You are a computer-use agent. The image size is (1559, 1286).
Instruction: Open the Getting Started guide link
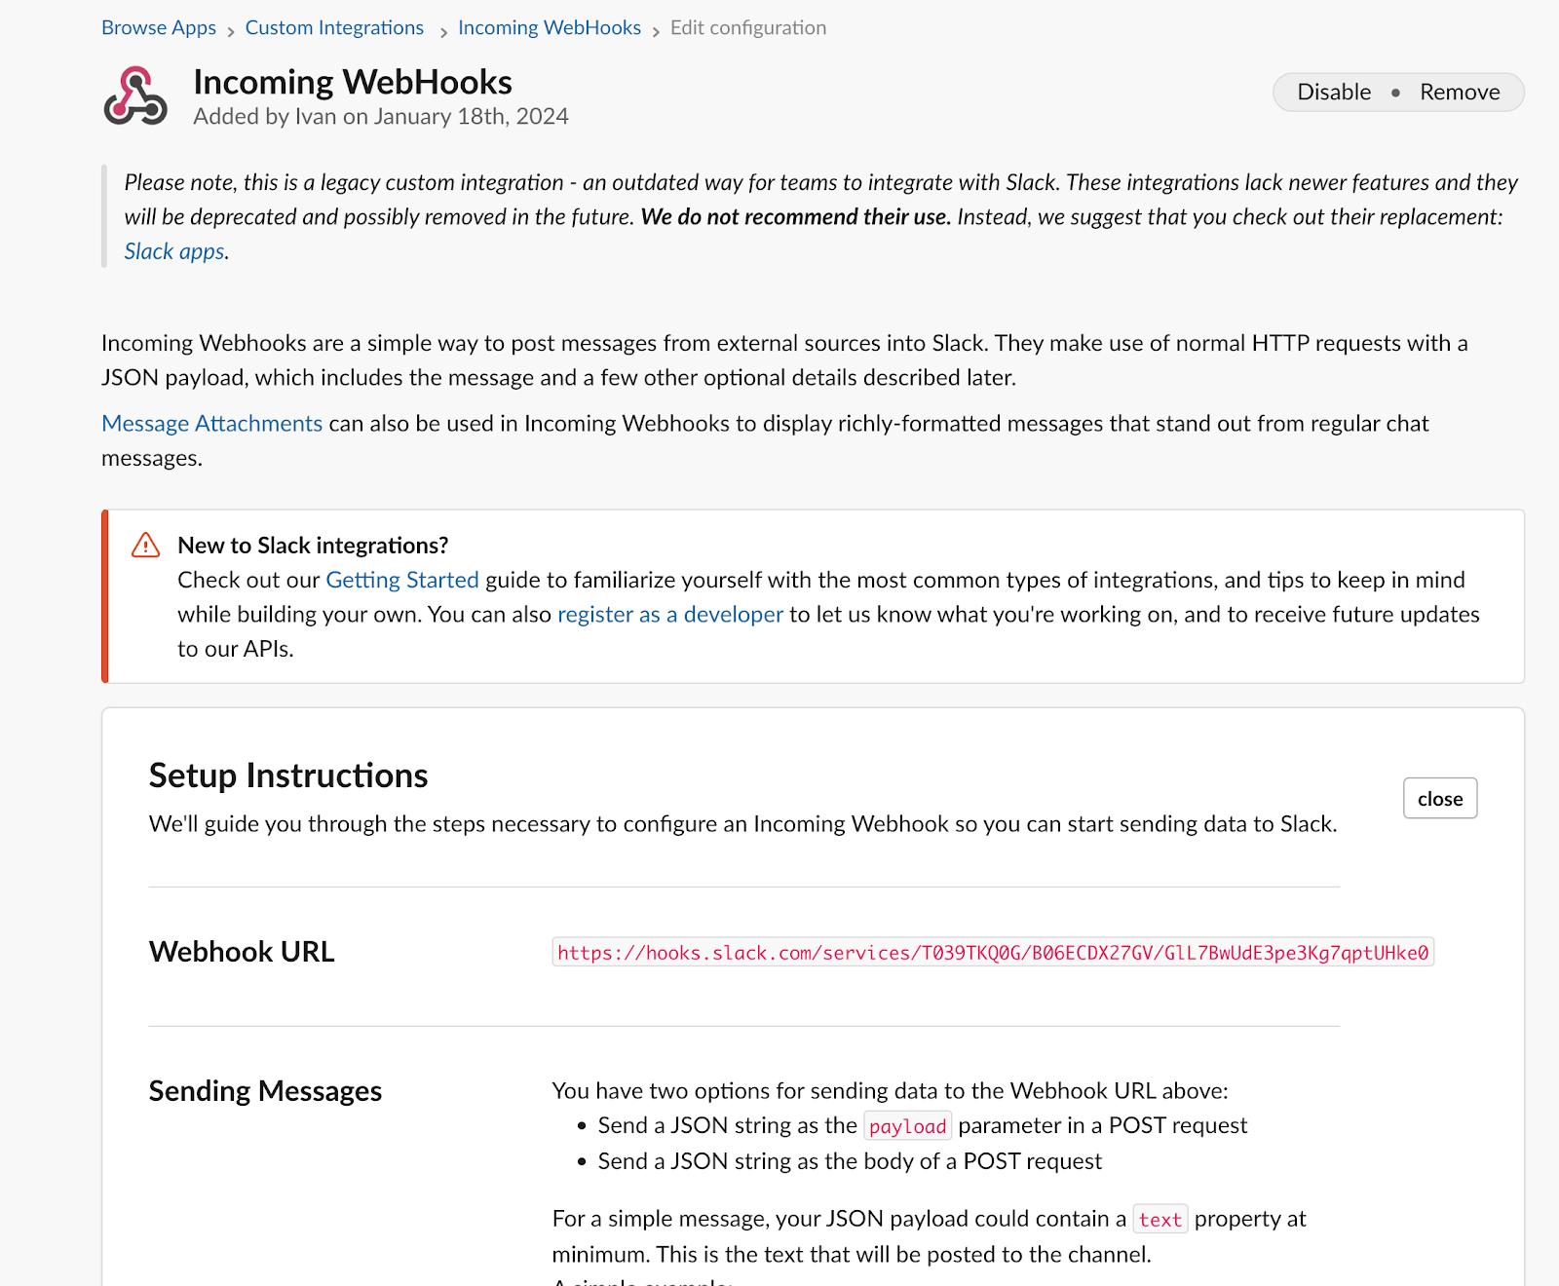coord(402,580)
